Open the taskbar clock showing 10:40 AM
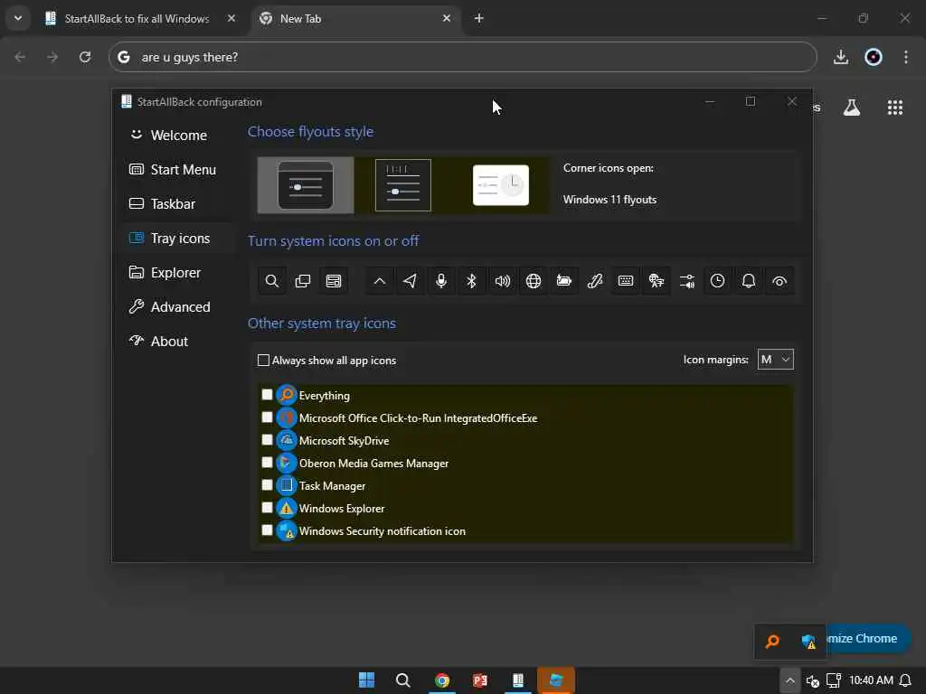 (871, 680)
